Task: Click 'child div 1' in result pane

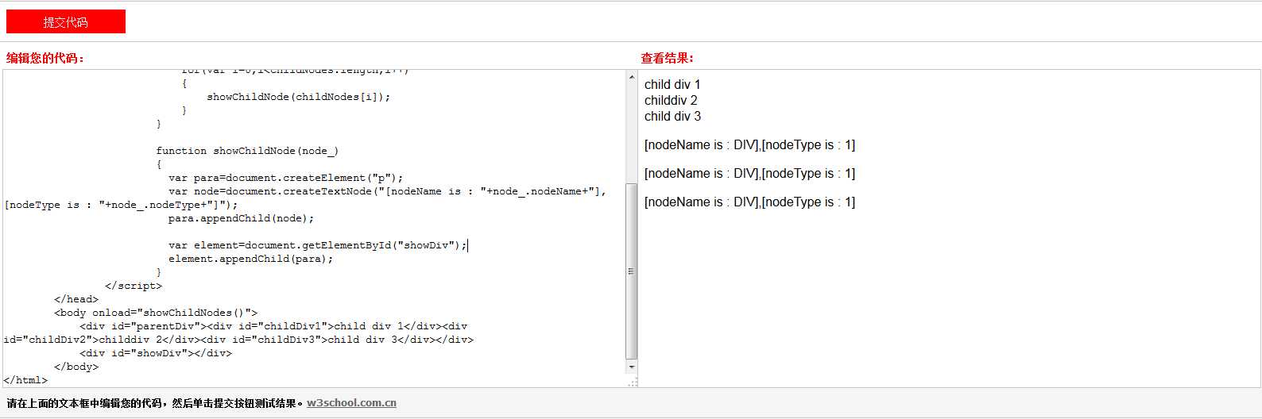Action: coord(672,84)
